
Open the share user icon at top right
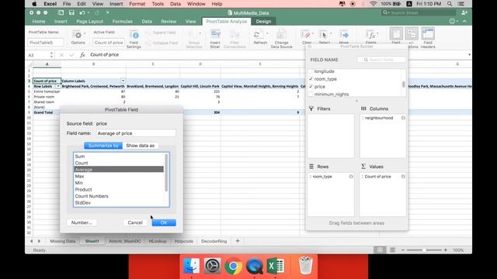pyautogui.click(x=464, y=12)
